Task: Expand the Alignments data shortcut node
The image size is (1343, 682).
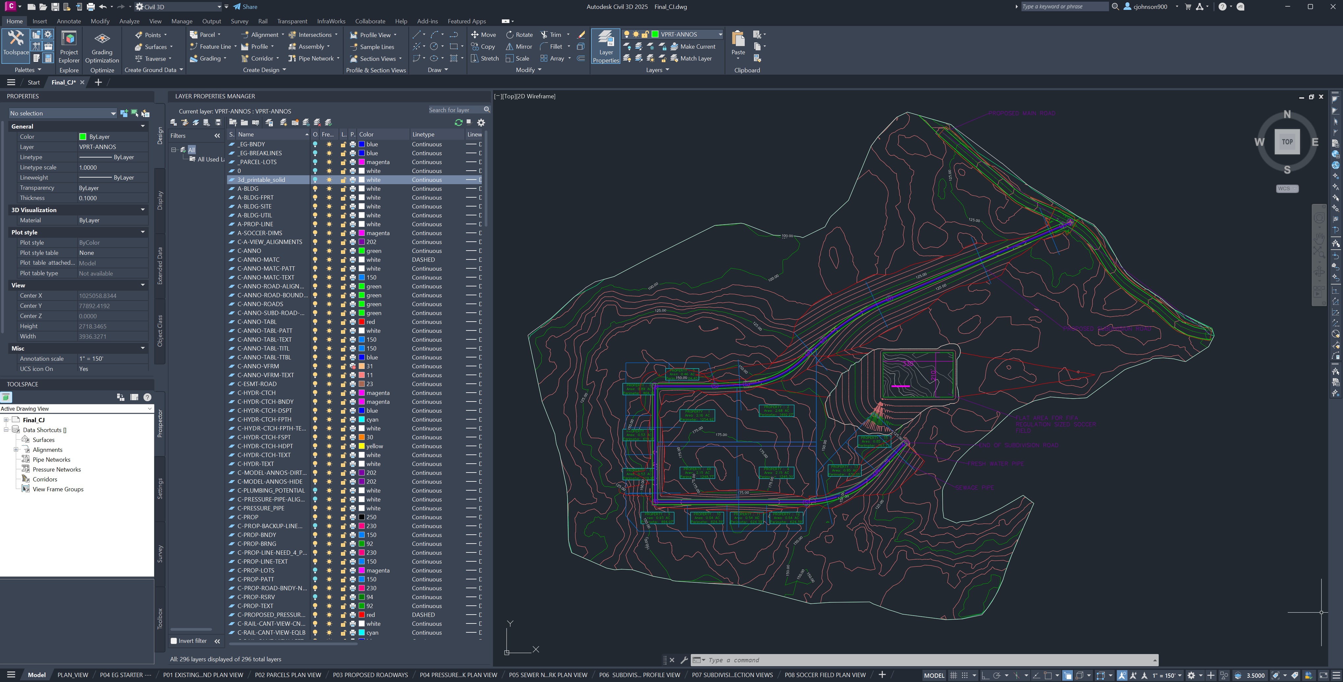Action: click(x=16, y=450)
